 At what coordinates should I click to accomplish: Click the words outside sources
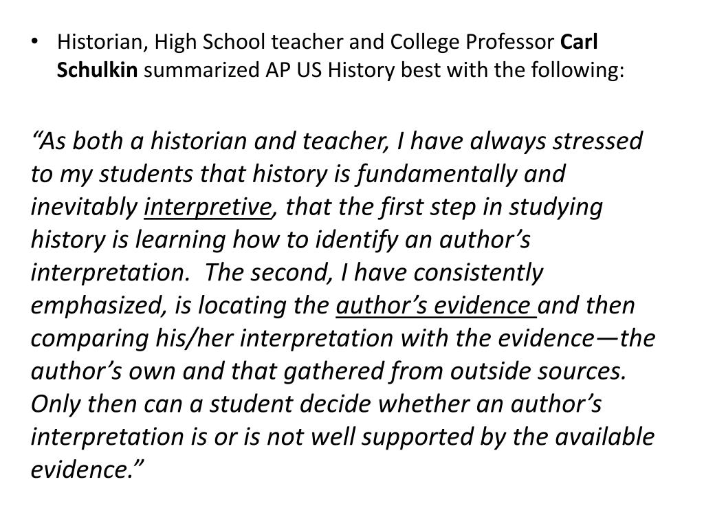[538, 371]
